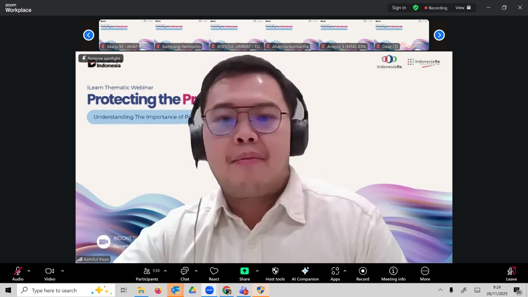This screenshot has height=297, width=528.
Task: Toggle the Video camera
Action: [50, 274]
